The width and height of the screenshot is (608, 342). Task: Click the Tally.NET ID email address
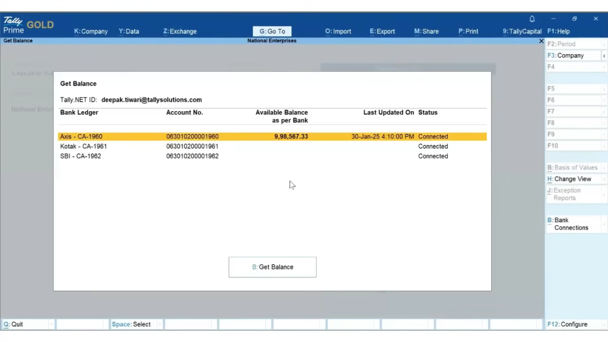tap(152, 100)
